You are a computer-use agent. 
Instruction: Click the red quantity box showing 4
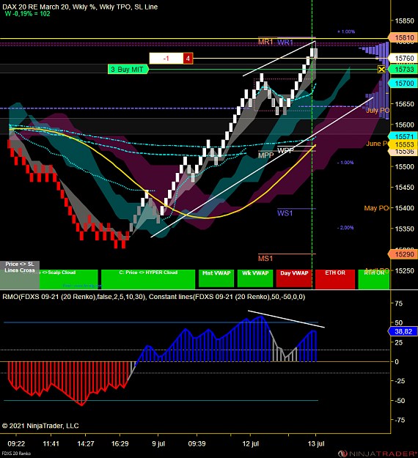(188, 59)
